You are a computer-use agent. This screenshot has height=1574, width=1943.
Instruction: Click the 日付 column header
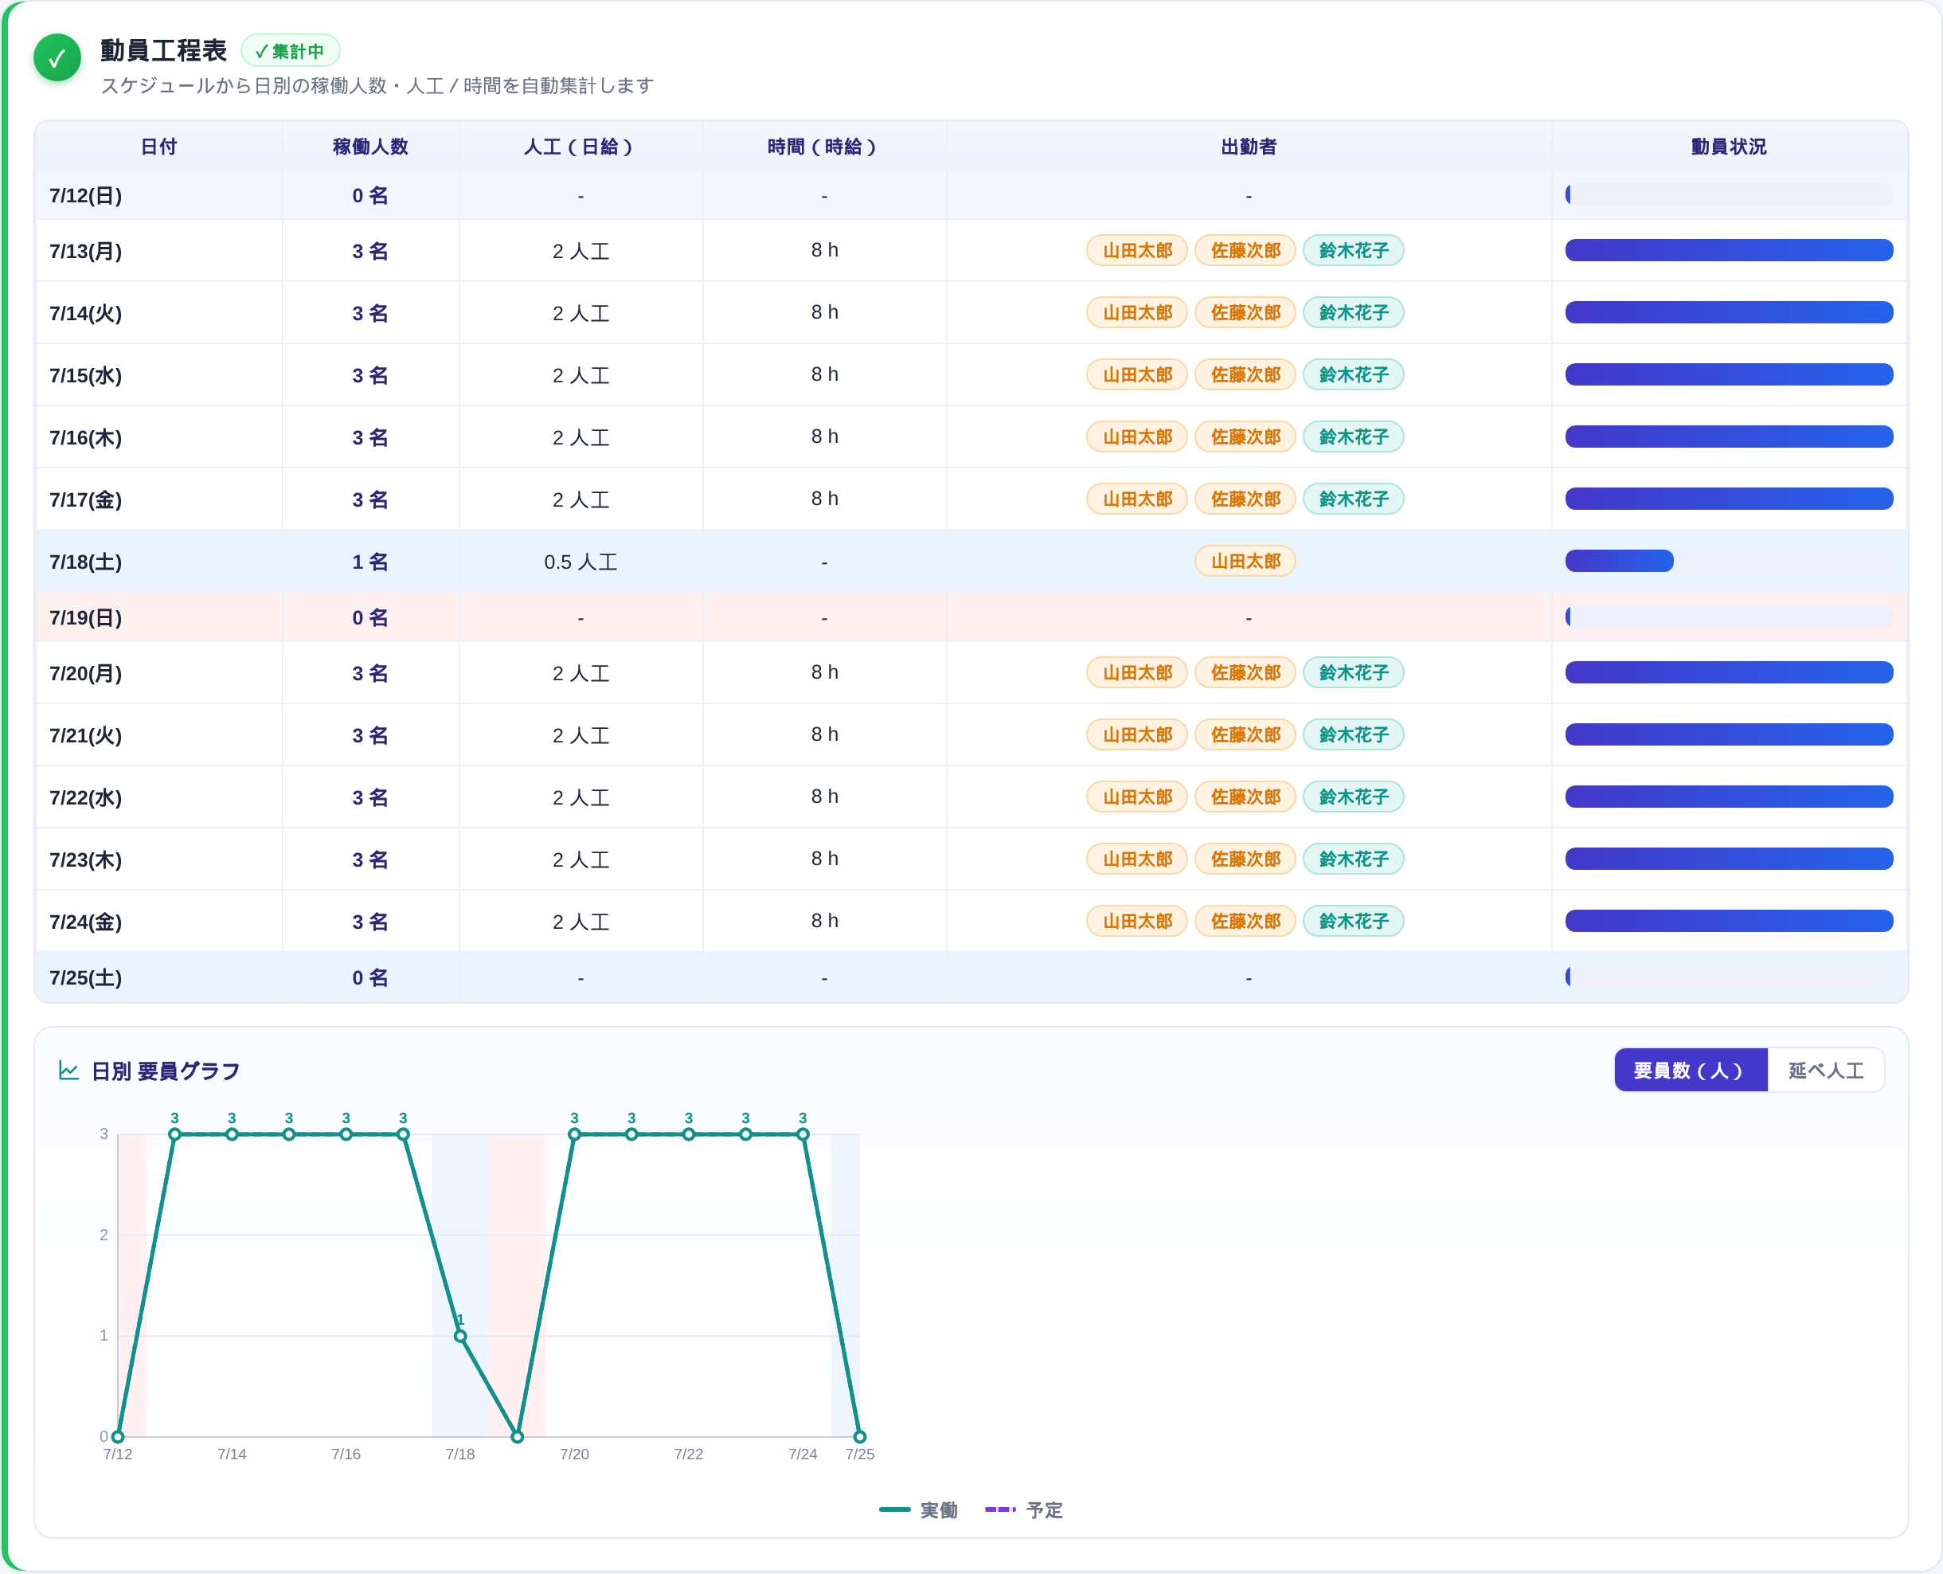158,147
